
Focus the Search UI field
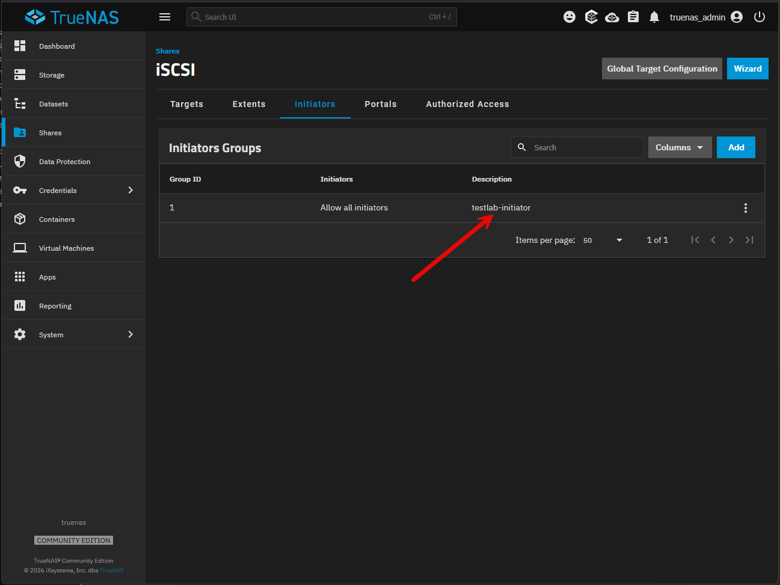coord(322,17)
